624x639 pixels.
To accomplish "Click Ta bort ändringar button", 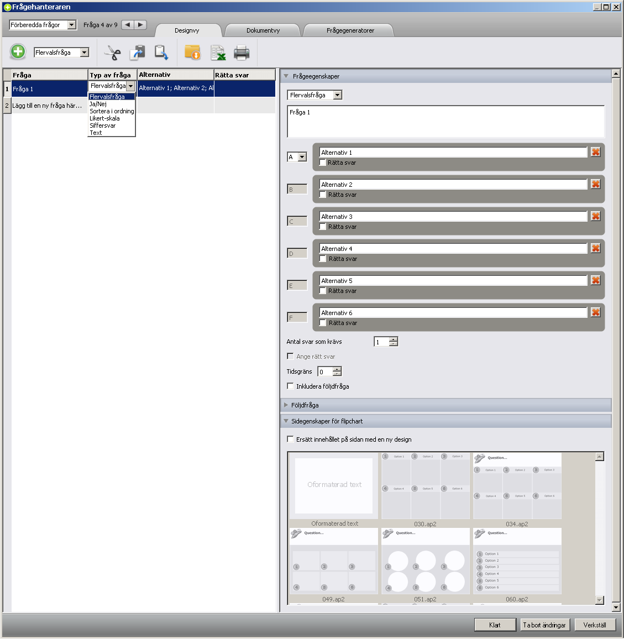I will (x=544, y=625).
